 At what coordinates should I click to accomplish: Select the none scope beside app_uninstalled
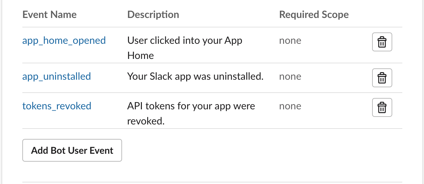(290, 76)
